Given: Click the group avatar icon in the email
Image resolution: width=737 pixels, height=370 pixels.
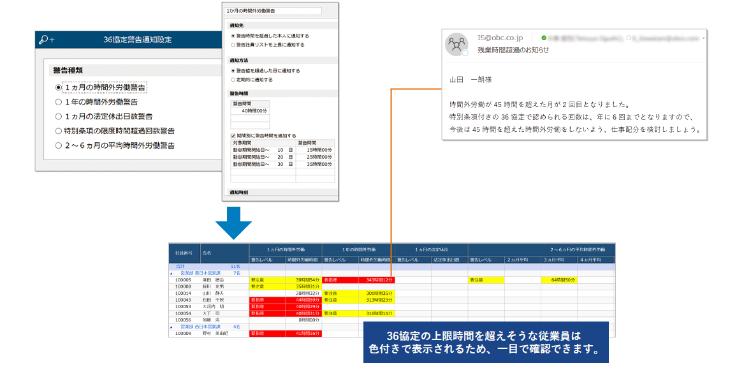Looking at the screenshot, I should [x=456, y=45].
